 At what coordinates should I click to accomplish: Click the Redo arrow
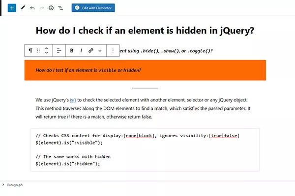pyautogui.click(x=42, y=8)
